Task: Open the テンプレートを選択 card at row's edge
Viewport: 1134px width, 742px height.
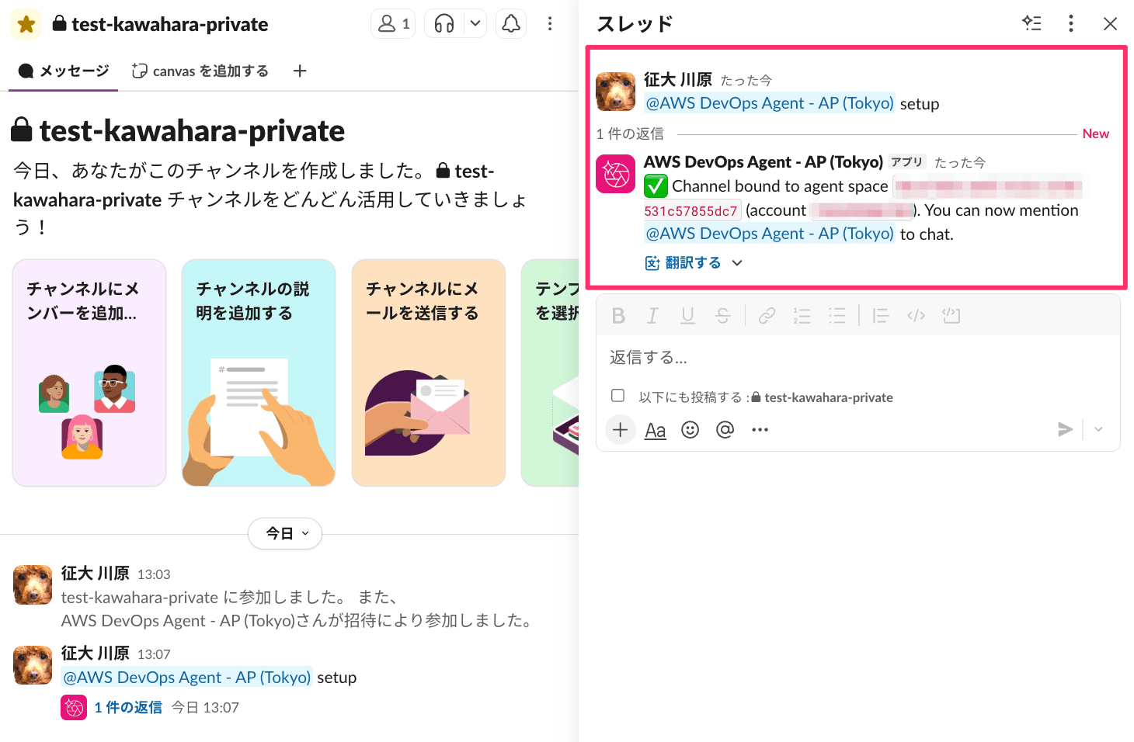Action: pyautogui.click(x=551, y=373)
